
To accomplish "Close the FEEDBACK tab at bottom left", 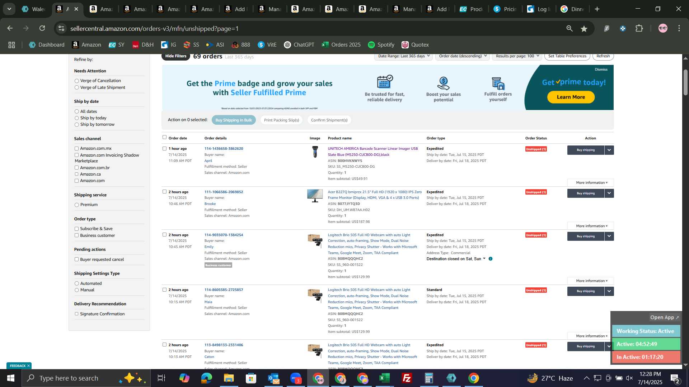I will point(28,366).
